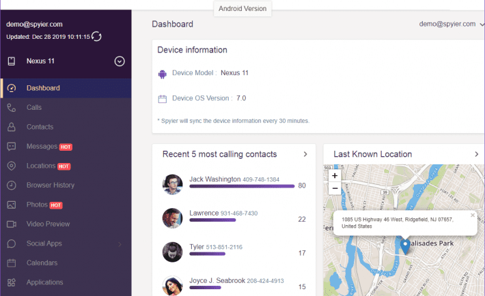
Task: Click the call count 80 for Jack Washington
Action: (302, 186)
